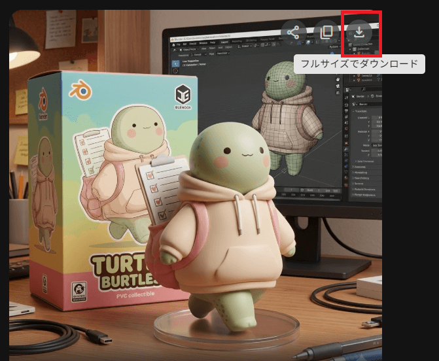This screenshot has width=439, height=361.
Task: Click the share icon above the image
Action: point(294,31)
